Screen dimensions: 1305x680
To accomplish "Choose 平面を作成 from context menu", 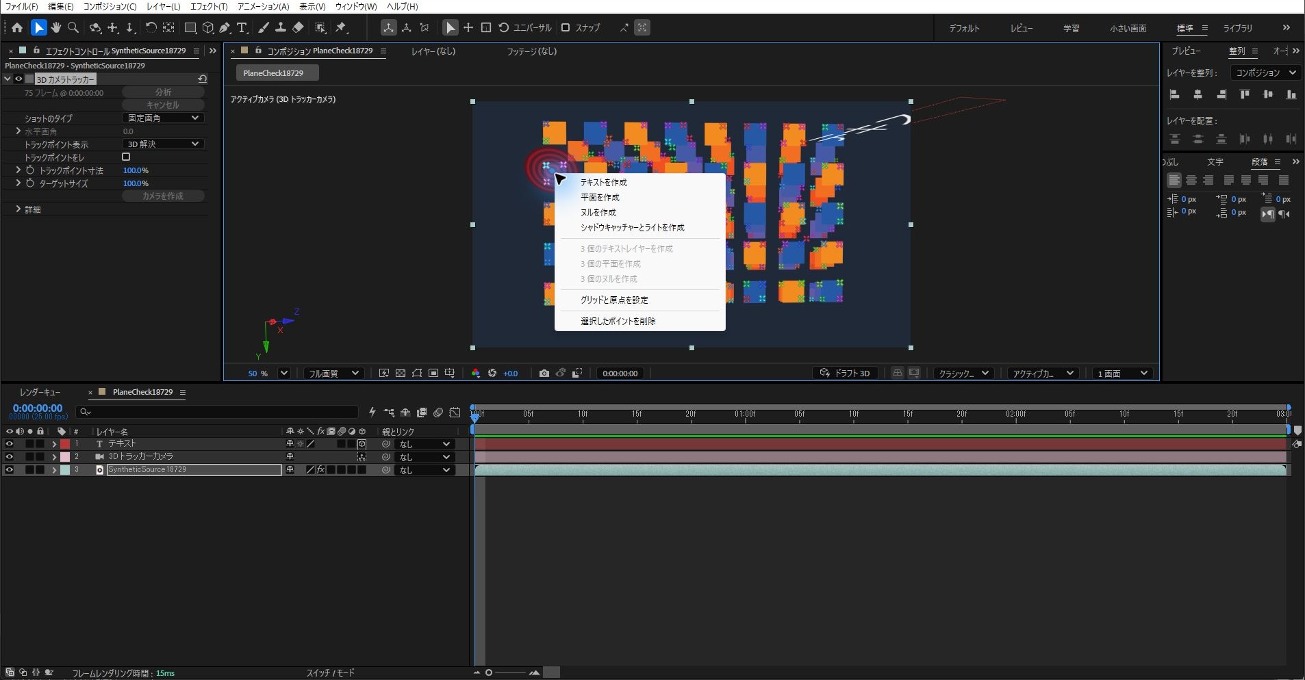I will pyautogui.click(x=600, y=197).
